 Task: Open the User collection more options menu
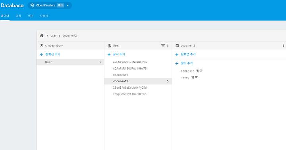coord(168,45)
